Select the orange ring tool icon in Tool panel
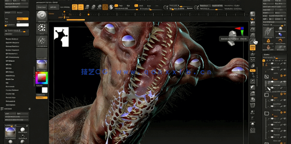This screenshot has width=291, height=144. 280,41
